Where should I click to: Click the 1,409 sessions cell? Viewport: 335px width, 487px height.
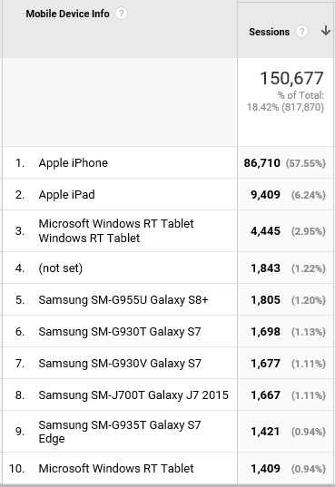265,469
